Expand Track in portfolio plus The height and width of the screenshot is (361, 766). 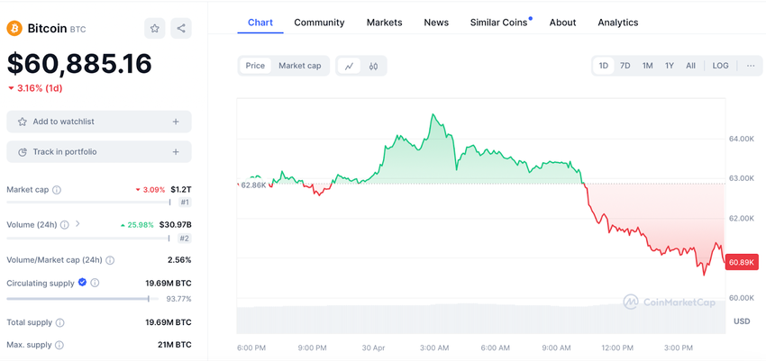pos(176,152)
